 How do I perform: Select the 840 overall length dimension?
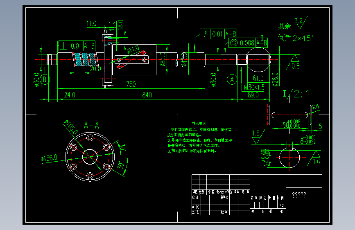pyautogui.click(x=147, y=95)
